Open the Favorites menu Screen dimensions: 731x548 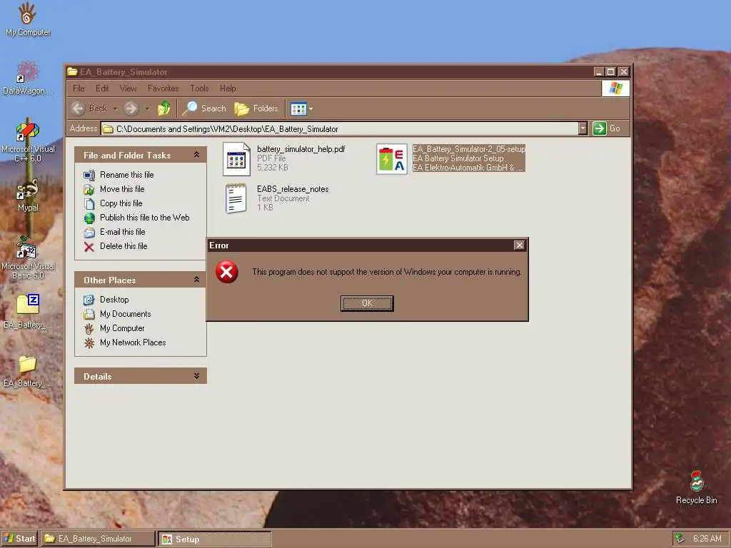(x=163, y=88)
